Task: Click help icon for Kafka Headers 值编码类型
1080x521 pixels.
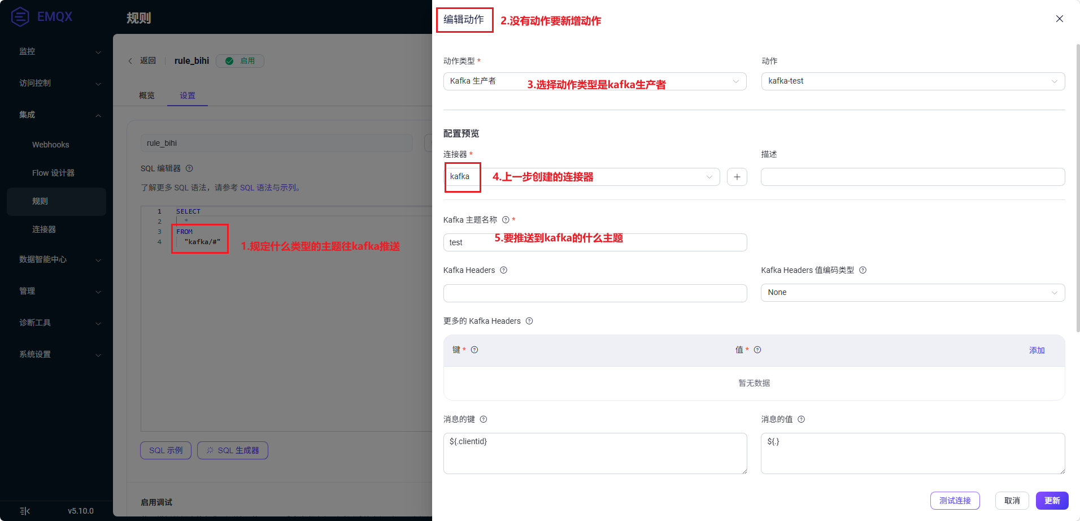Action: pos(863,270)
